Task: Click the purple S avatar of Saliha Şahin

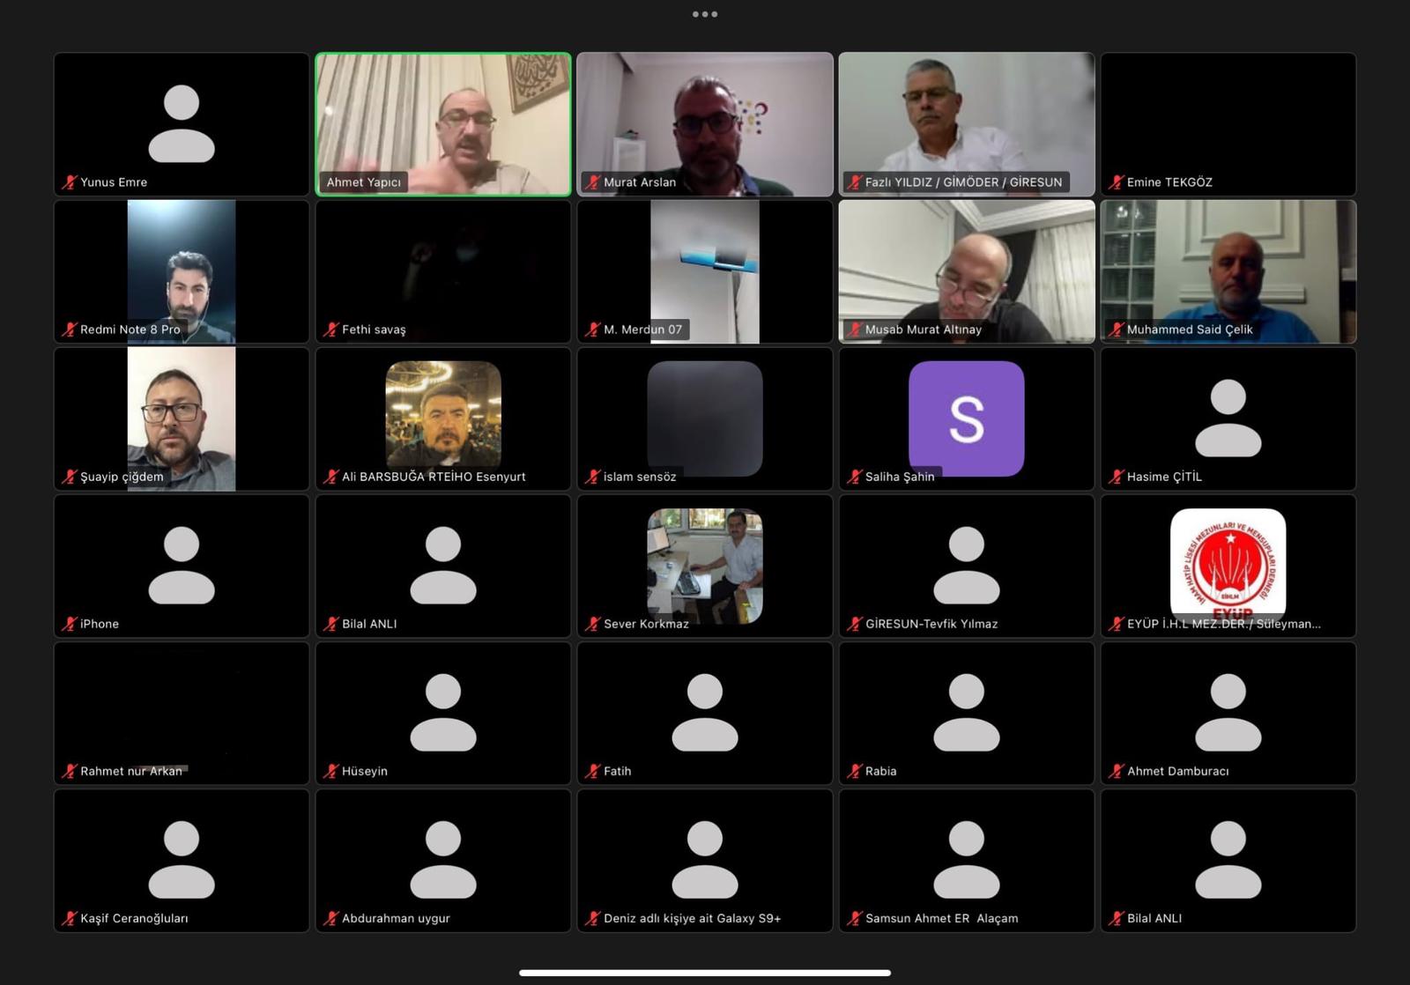Action: tap(967, 418)
